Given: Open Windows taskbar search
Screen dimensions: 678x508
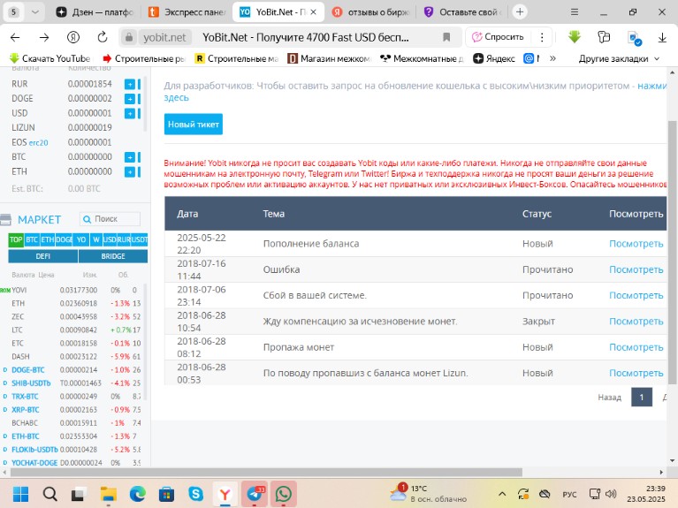Looking at the screenshot, I should coord(50,494).
